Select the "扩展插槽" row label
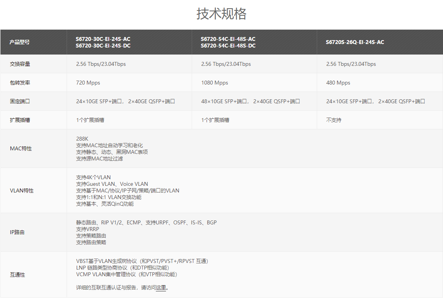The height and width of the screenshot is (298, 443). point(20,120)
